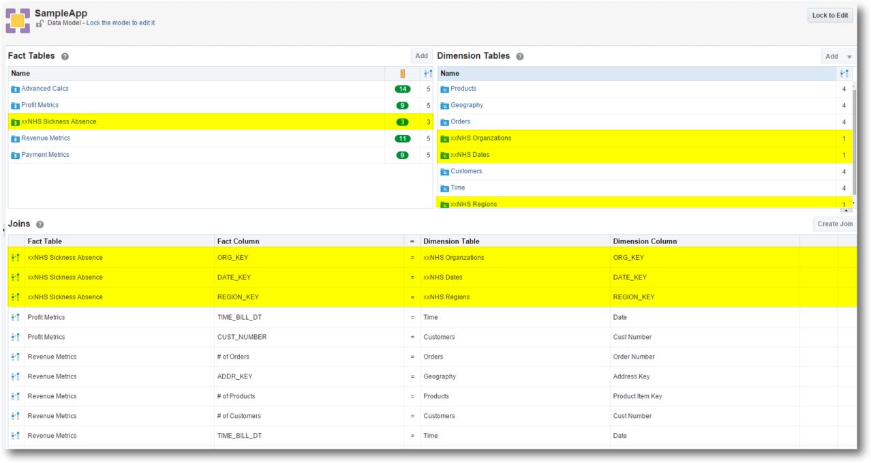This screenshot has width=871, height=463.
Task: Select '# of Orders' fact column cell
Action: pyautogui.click(x=309, y=357)
